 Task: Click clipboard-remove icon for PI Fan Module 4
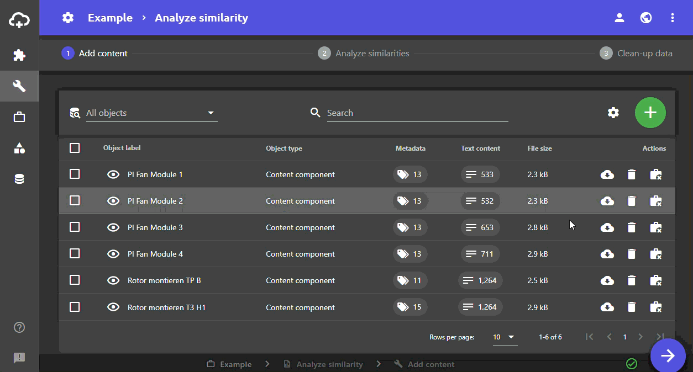(x=656, y=254)
